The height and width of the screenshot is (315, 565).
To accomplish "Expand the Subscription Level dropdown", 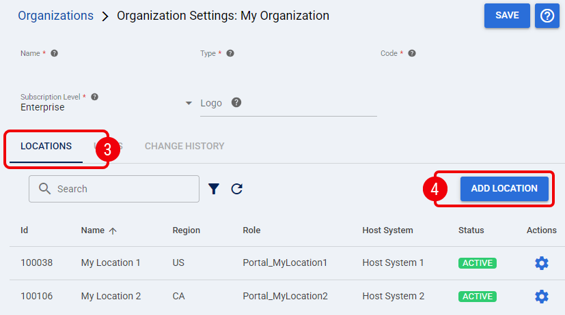I will point(189,103).
